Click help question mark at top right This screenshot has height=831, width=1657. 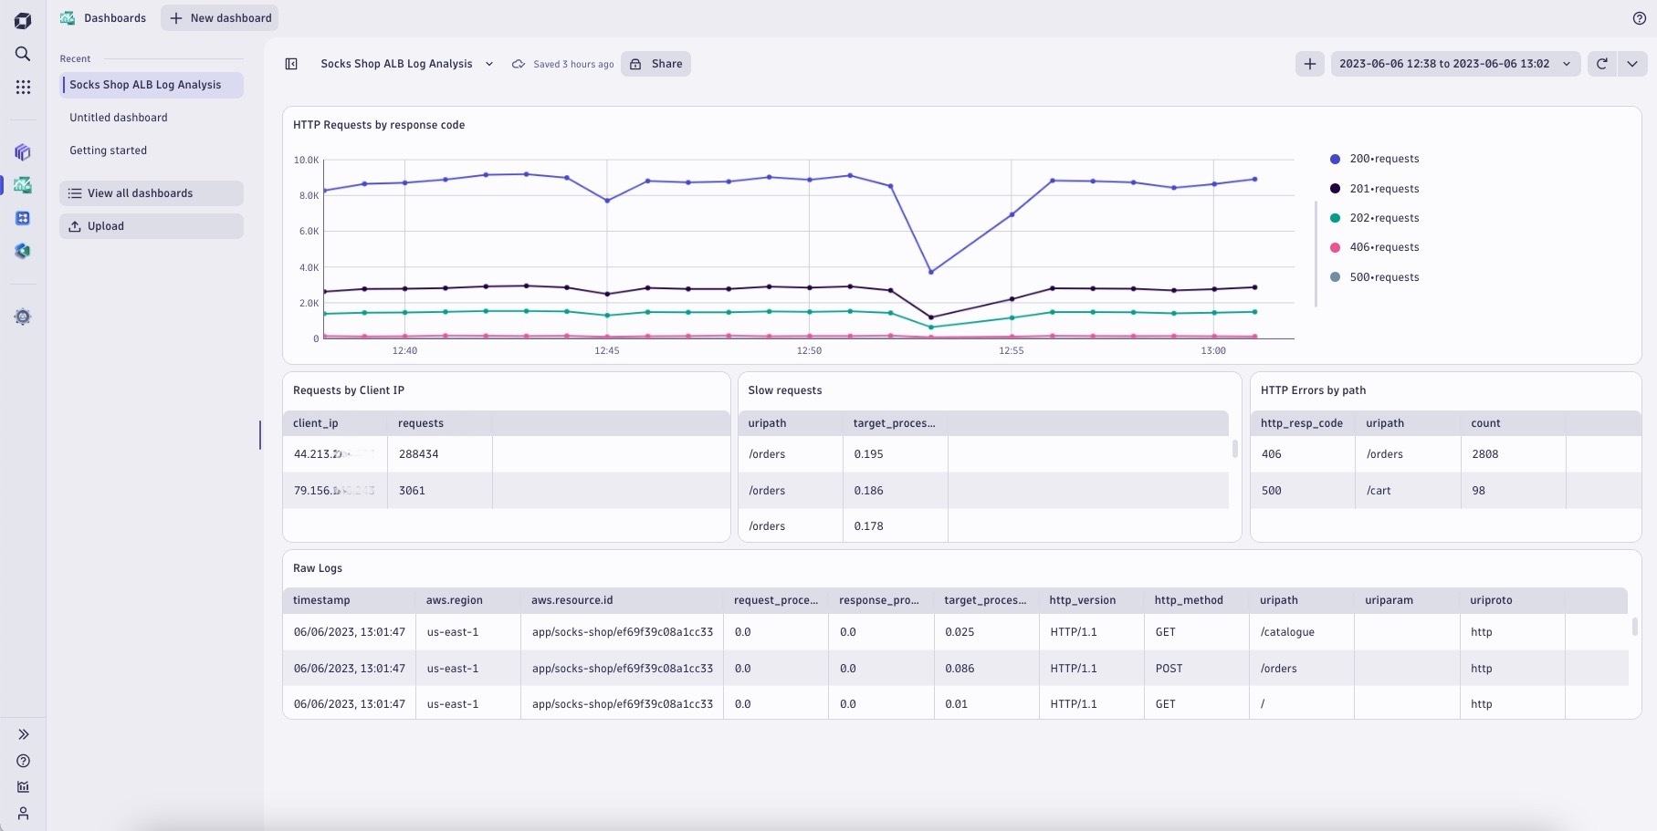point(1639,18)
